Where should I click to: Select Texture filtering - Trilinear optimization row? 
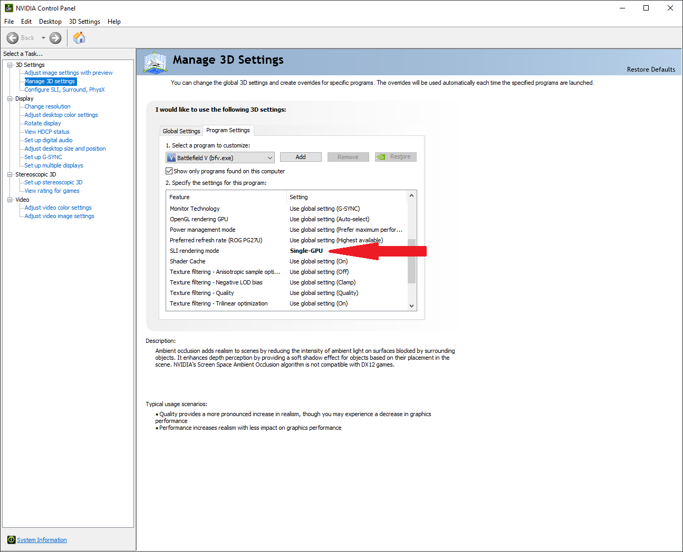pos(286,303)
